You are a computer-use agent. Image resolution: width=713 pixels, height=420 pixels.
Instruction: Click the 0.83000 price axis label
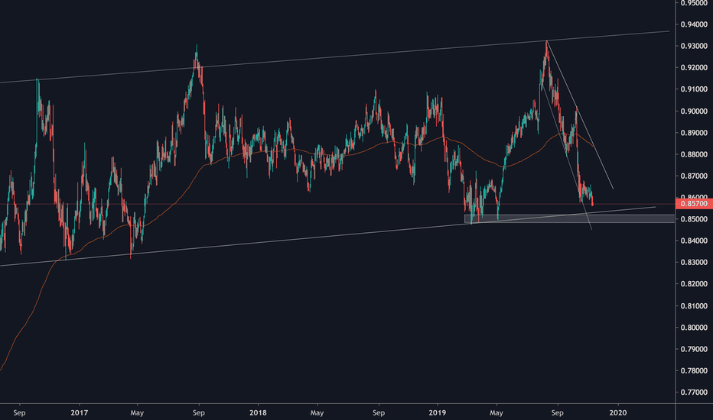694,263
